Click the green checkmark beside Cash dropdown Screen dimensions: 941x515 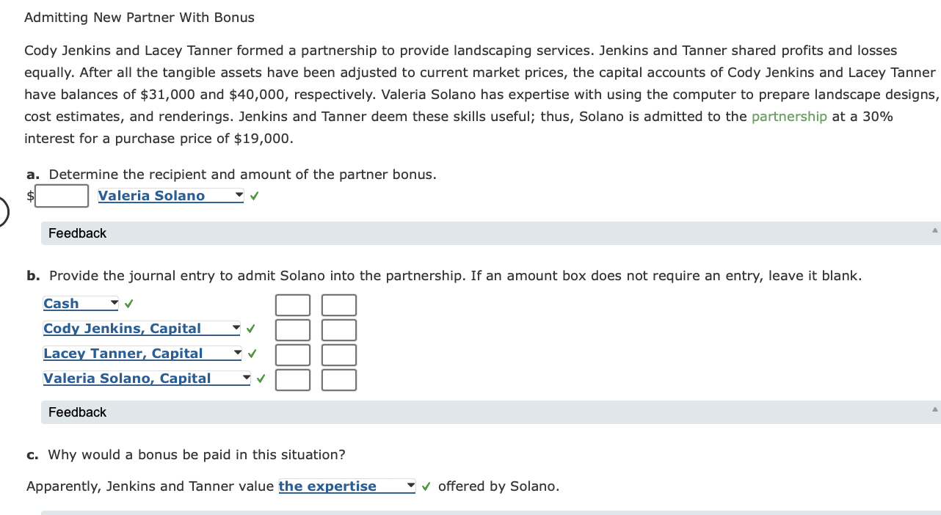pos(128,304)
